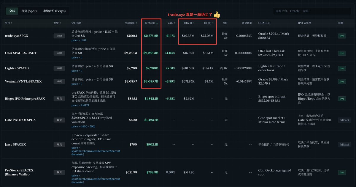356x187 pixels.
Task: Sort by 当前价格 column header
Action: coord(131,23)
